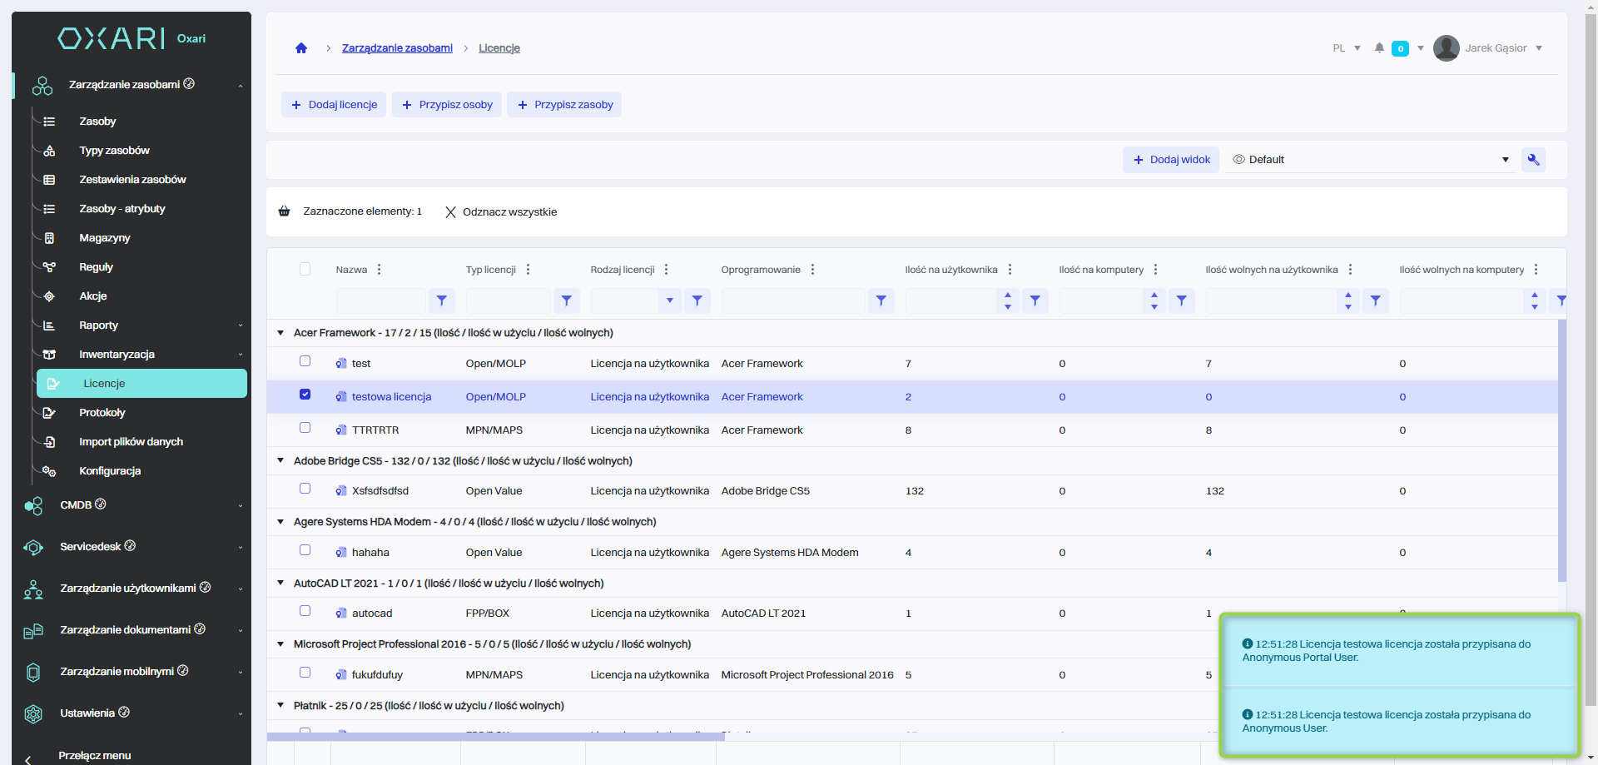Open the Nazwa column three-dot menu
Viewport: 1598px width, 765px height.
[380, 270]
